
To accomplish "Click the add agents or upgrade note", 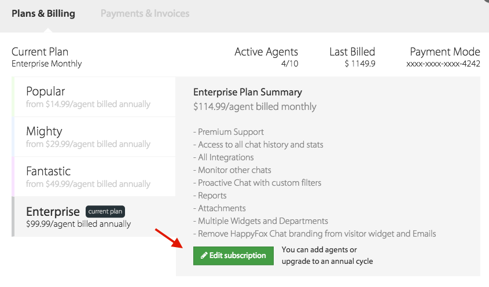I will pyautogui.click(x=327, y=256).
